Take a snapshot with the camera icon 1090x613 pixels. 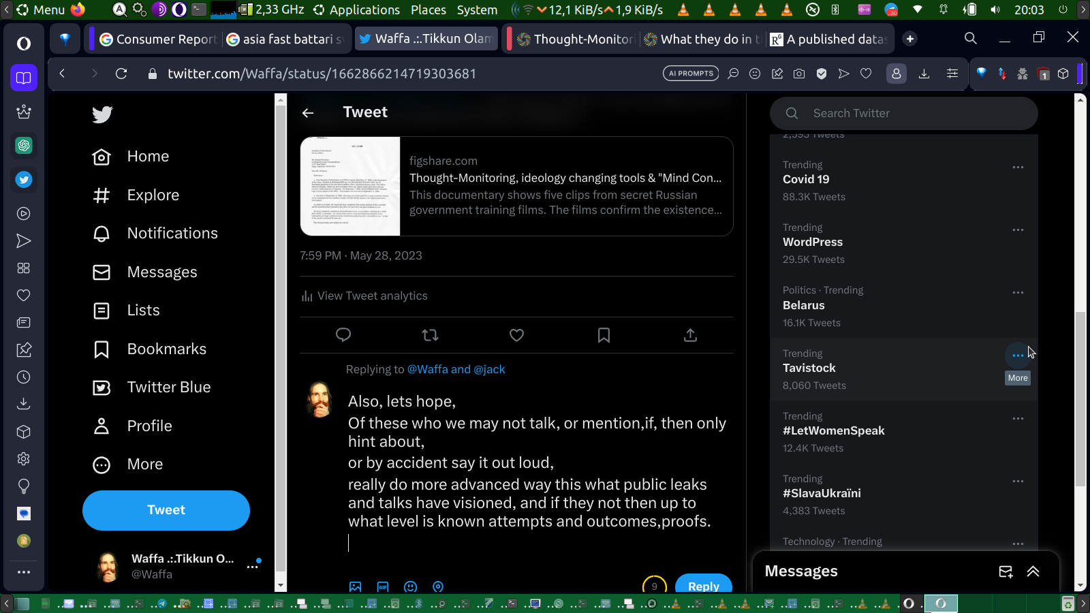[799, 74]
